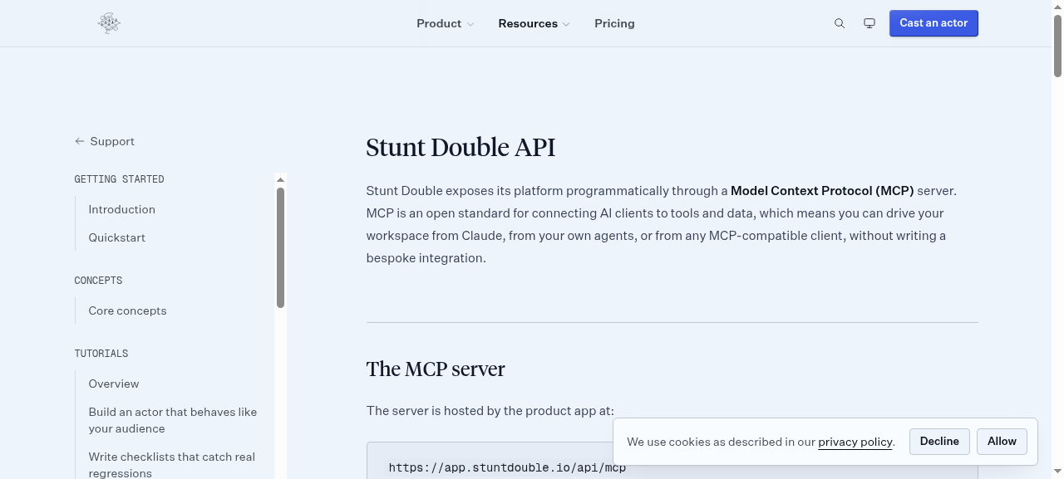Image resolution: width=1064 pixels, height=479 pixels.
Task: Open the Core concepts page
Action: pos(128,310)
